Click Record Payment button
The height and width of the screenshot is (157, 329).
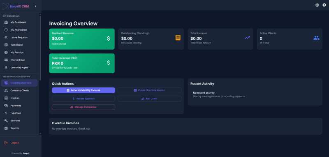pos(83,99)
